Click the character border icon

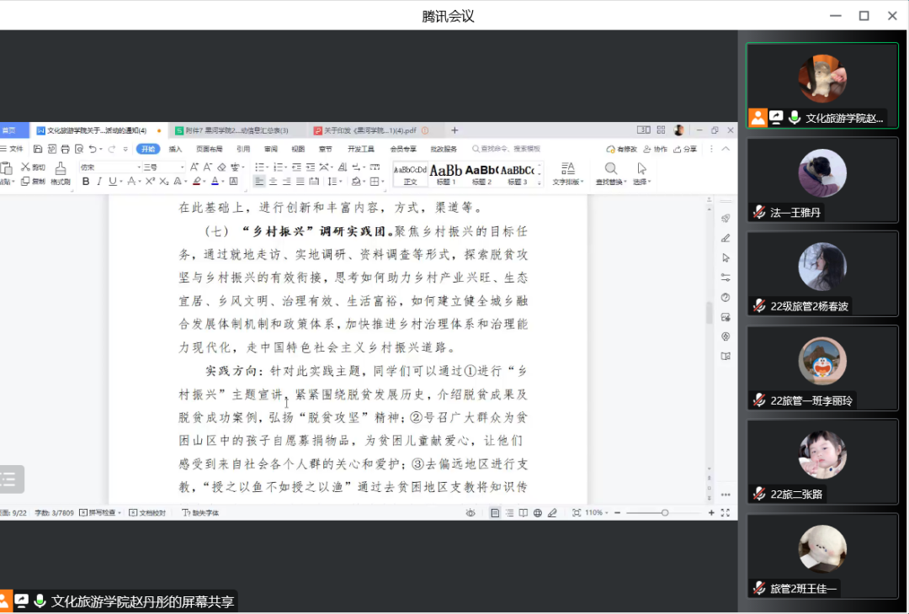click(234, 182)
